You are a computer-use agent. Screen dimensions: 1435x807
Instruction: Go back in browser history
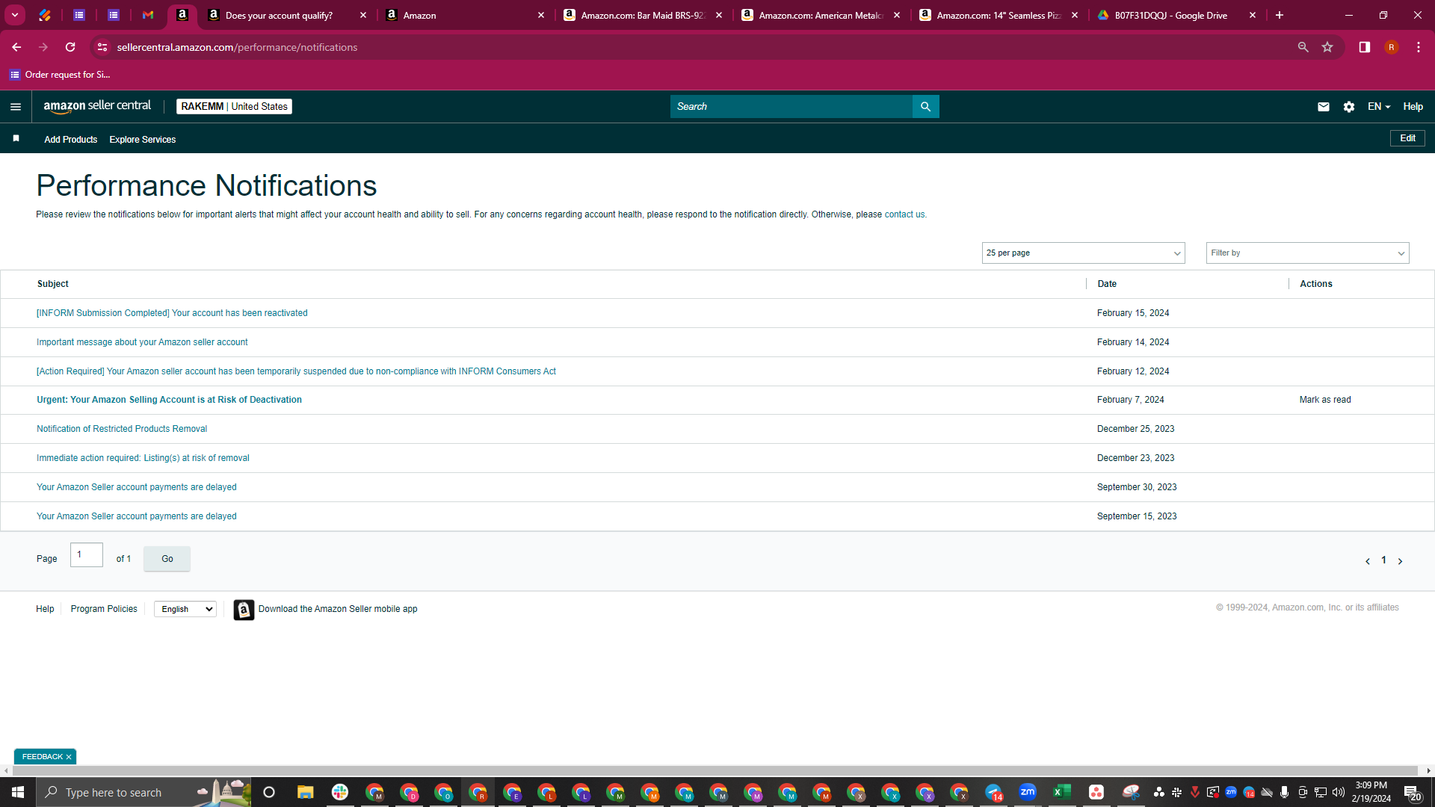(x=16, y=47)
